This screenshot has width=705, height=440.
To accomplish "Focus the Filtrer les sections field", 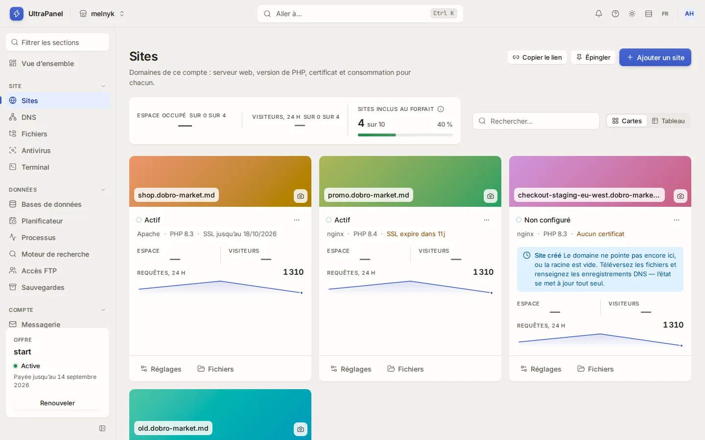I will [58, 43].
